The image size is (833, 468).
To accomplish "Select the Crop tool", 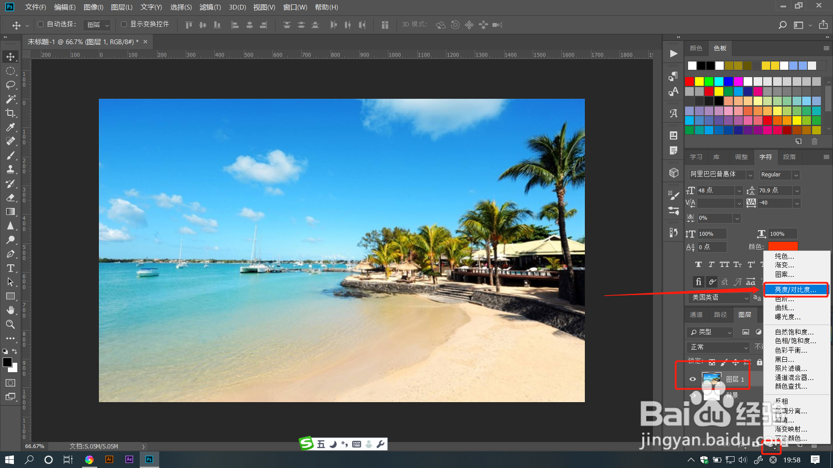I will point(10,113).
